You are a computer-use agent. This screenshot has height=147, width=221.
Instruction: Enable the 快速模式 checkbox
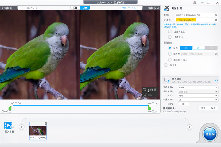tap(170, 37)
